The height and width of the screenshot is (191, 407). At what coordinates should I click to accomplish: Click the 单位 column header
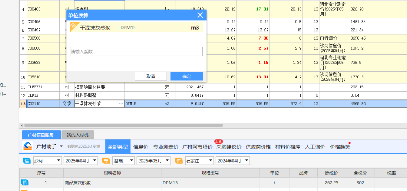pos(274,173)
